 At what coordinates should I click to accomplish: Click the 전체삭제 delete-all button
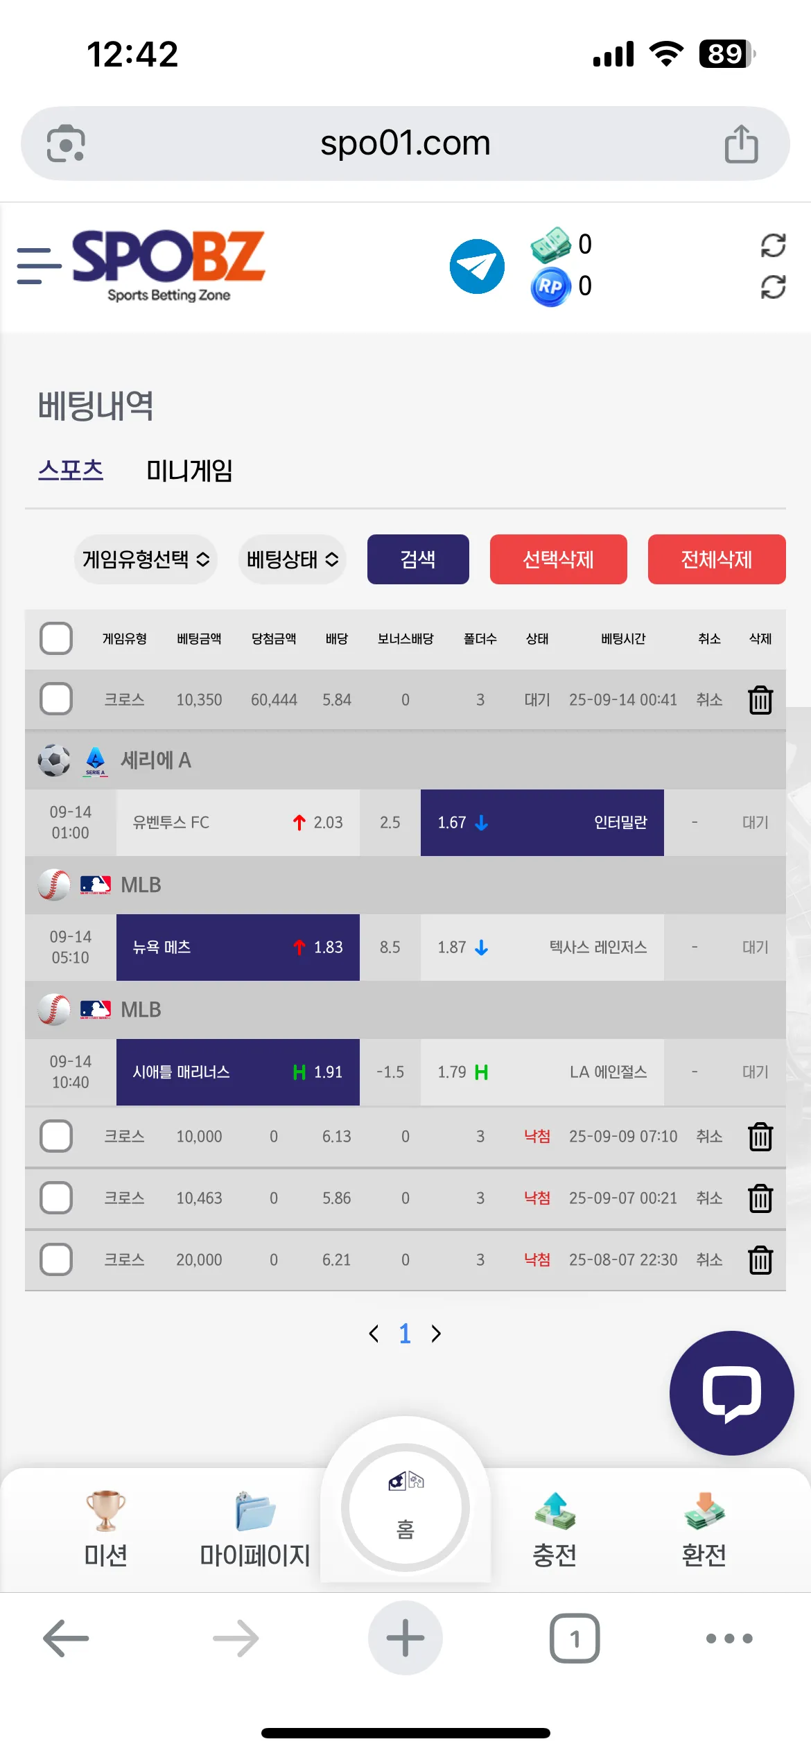pyautogui.click(x=717, y=559)
